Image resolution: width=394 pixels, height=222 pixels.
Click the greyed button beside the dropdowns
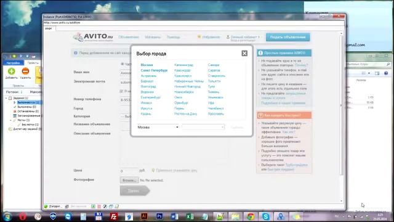(x=236, y=128)
